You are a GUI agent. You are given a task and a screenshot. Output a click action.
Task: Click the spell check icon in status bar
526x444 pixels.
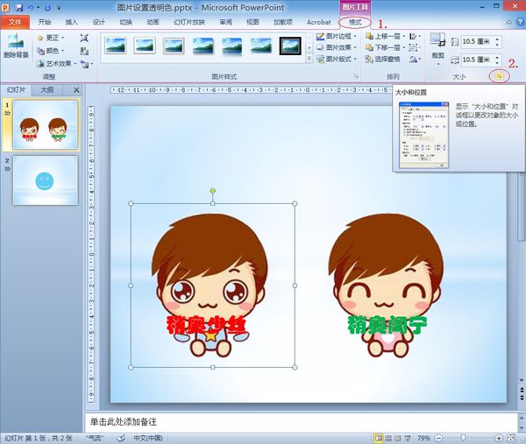[x=120, y=438]
